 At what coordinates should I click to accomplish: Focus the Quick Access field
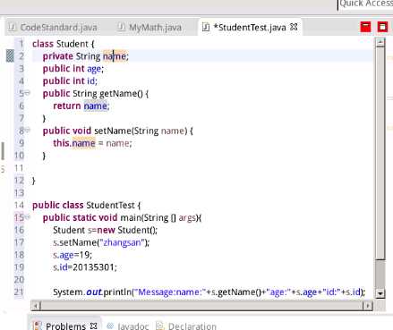[365, 4]
